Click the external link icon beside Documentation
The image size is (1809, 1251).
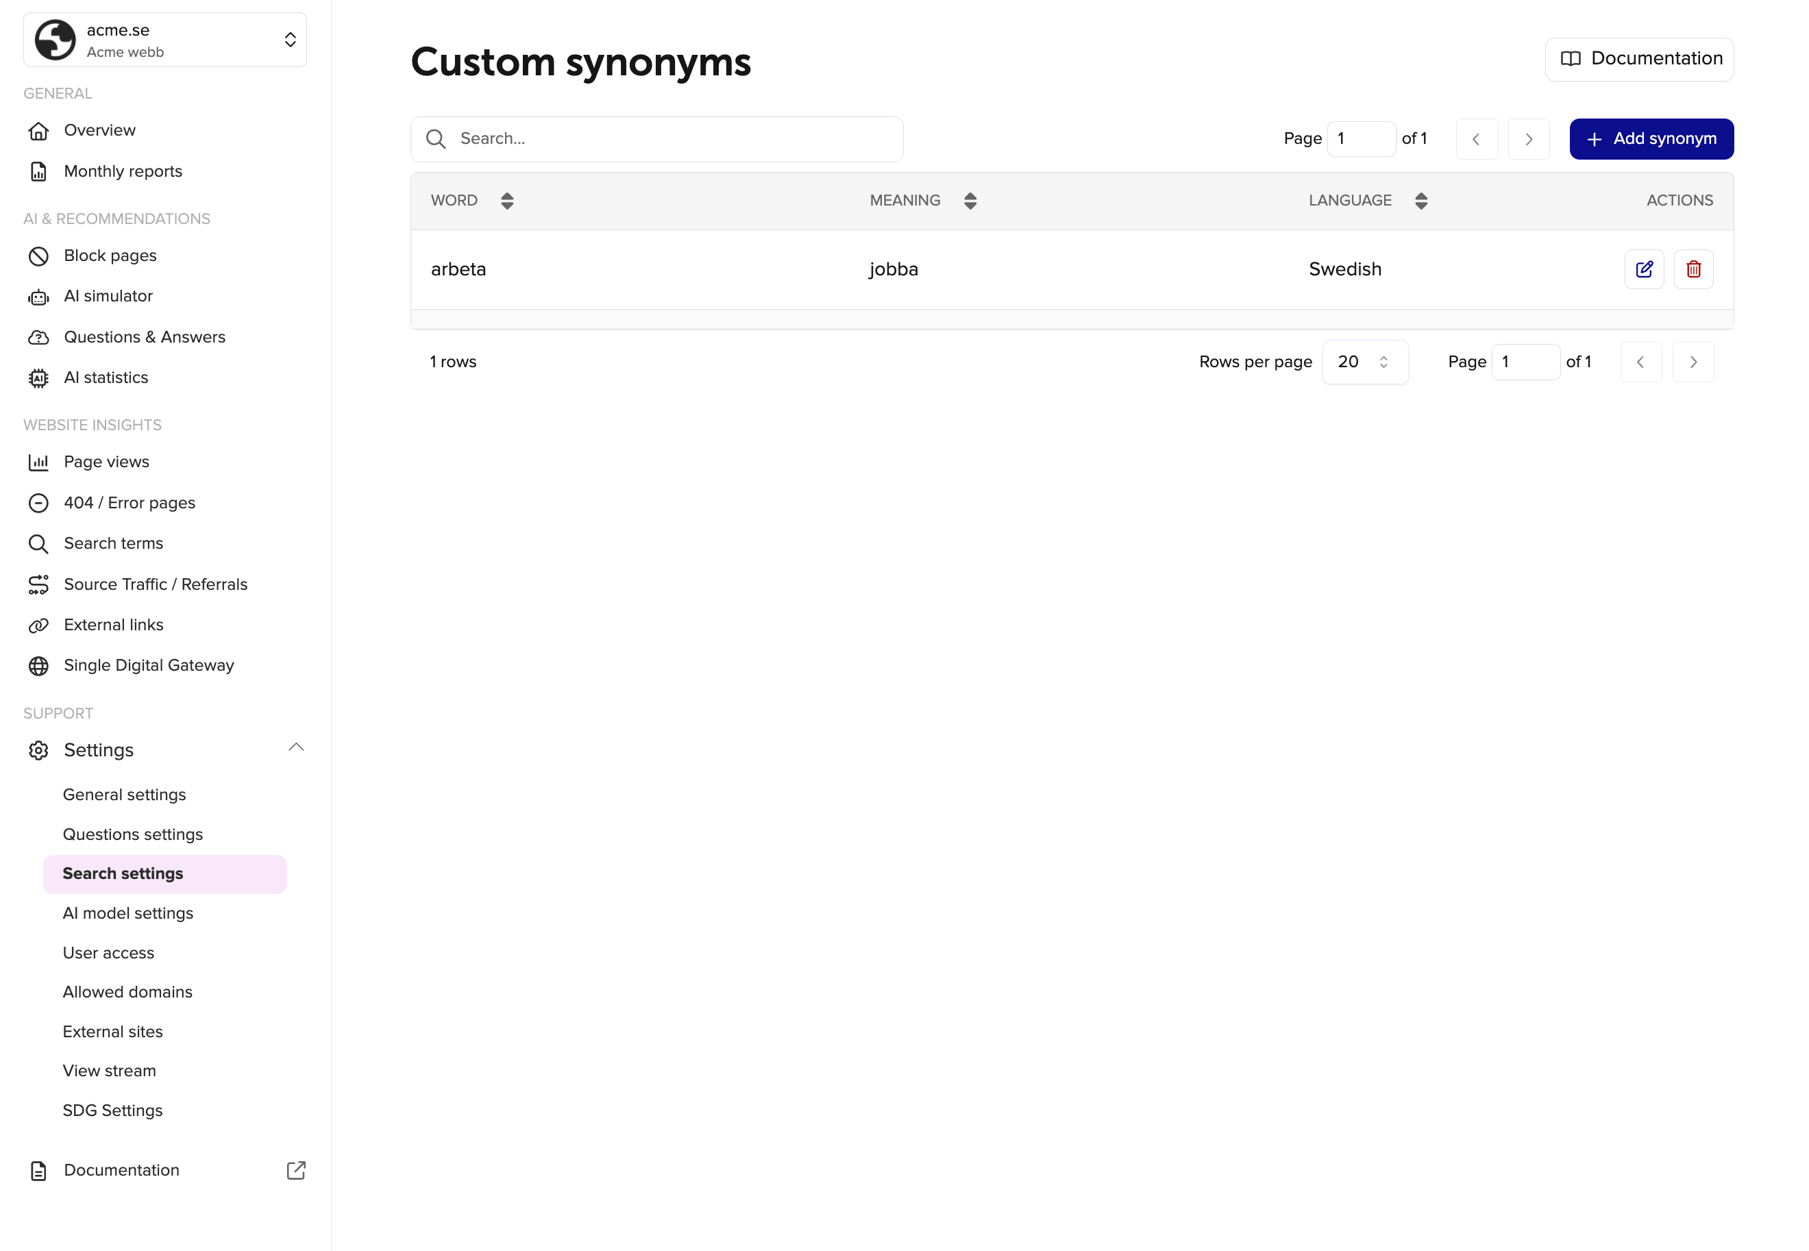[x=295, y=1170]
